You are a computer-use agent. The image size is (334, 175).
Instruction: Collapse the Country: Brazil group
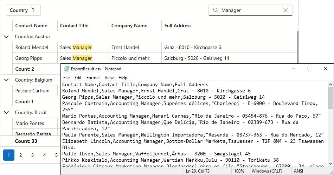point(6,112)
